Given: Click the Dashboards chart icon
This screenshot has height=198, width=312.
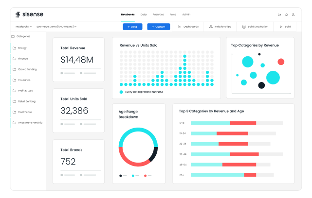Looking at the screenshot, I should coord(180,27).
